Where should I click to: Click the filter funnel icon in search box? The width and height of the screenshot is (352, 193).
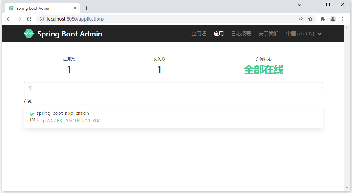[30, 88]
